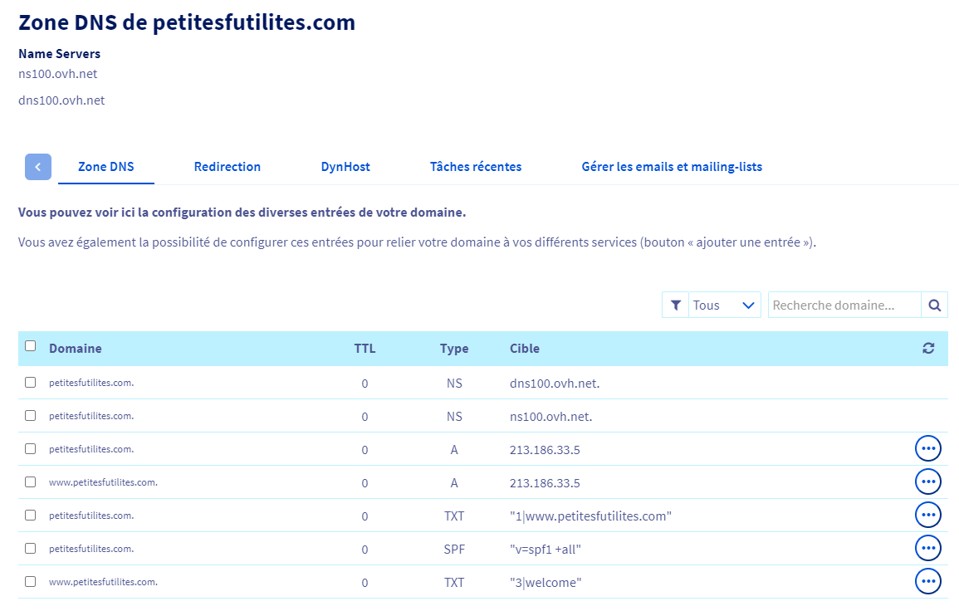
Task: Expand the "Tous" record type filter dropdown
Action: point(724,305)
